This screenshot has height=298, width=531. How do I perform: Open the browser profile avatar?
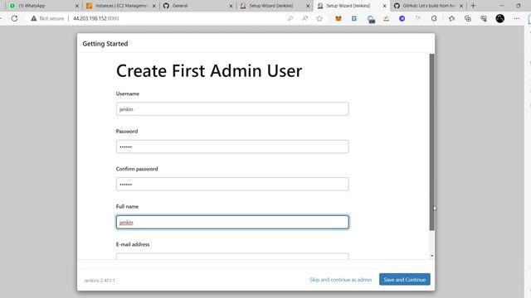point(499,18)
